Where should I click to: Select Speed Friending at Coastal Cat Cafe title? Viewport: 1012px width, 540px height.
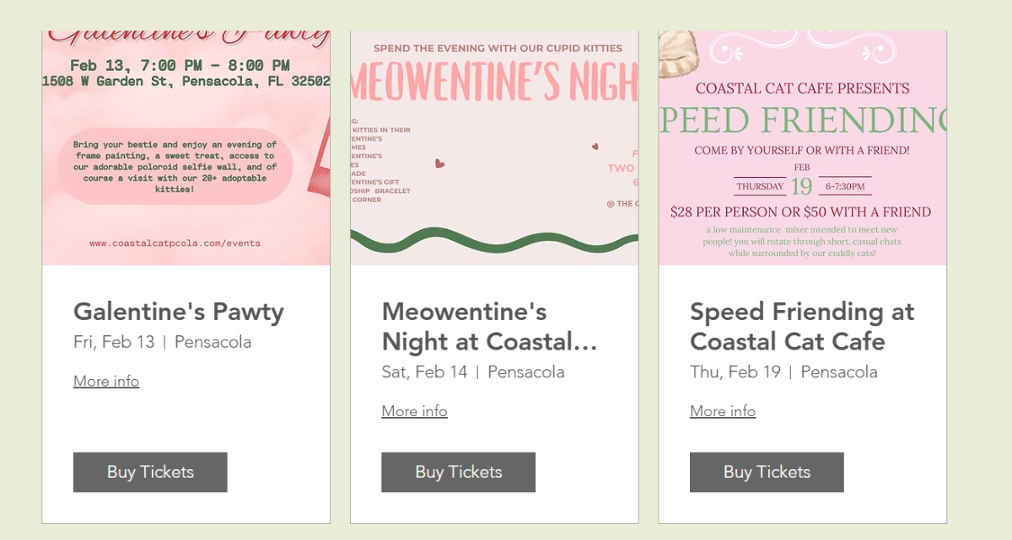click(x=801, y=327)
